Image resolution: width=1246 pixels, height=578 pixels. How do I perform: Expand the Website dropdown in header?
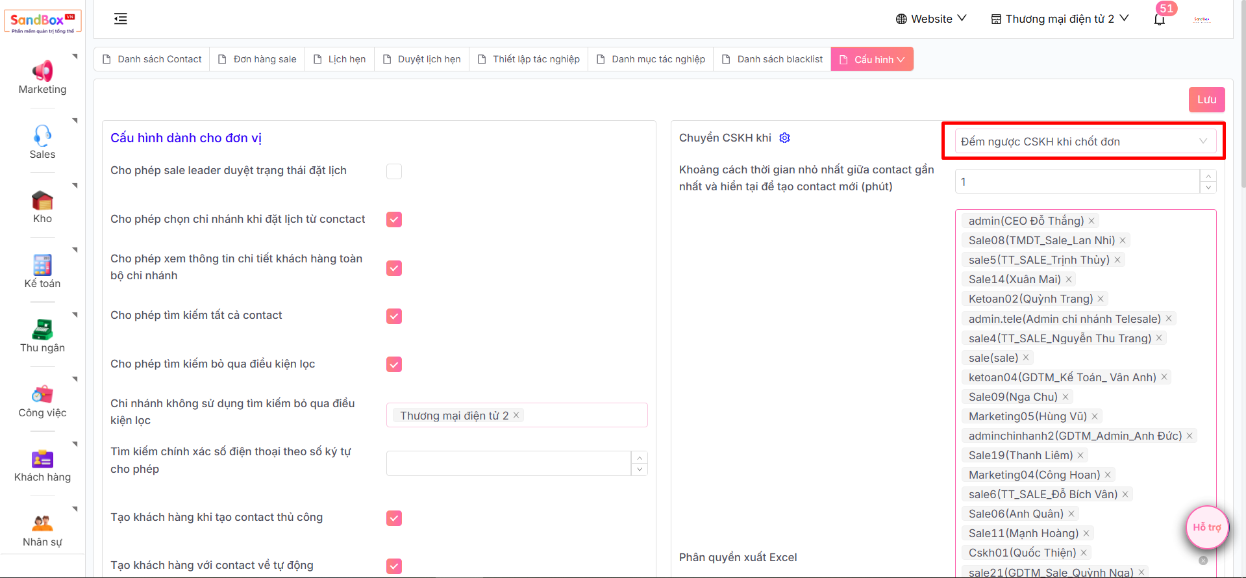pyautogui.click(x=931, y=19)
